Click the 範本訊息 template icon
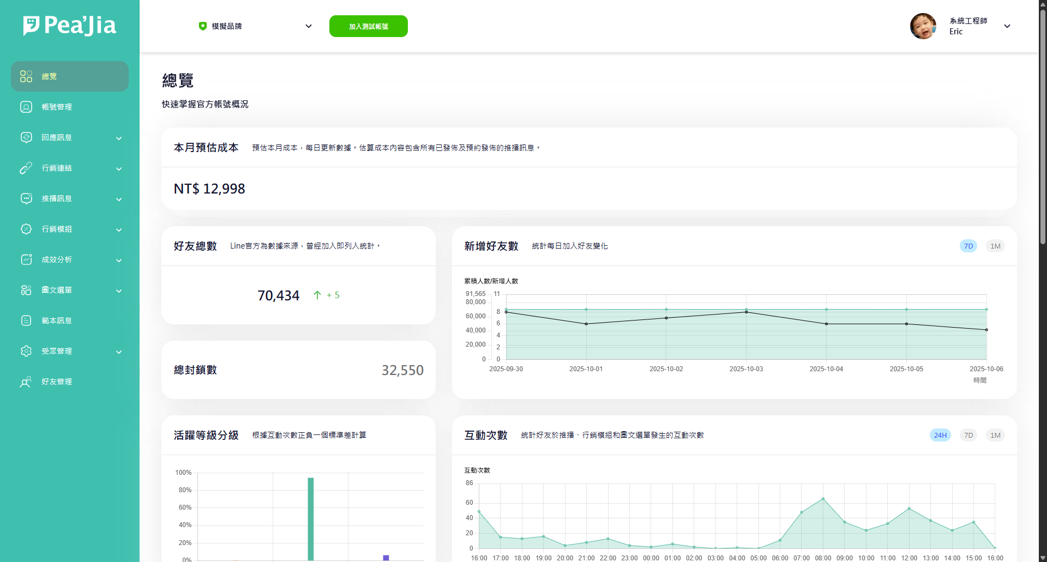This screenshot has width=1047, height=562. pyautogui.click(x=26, y=321)
